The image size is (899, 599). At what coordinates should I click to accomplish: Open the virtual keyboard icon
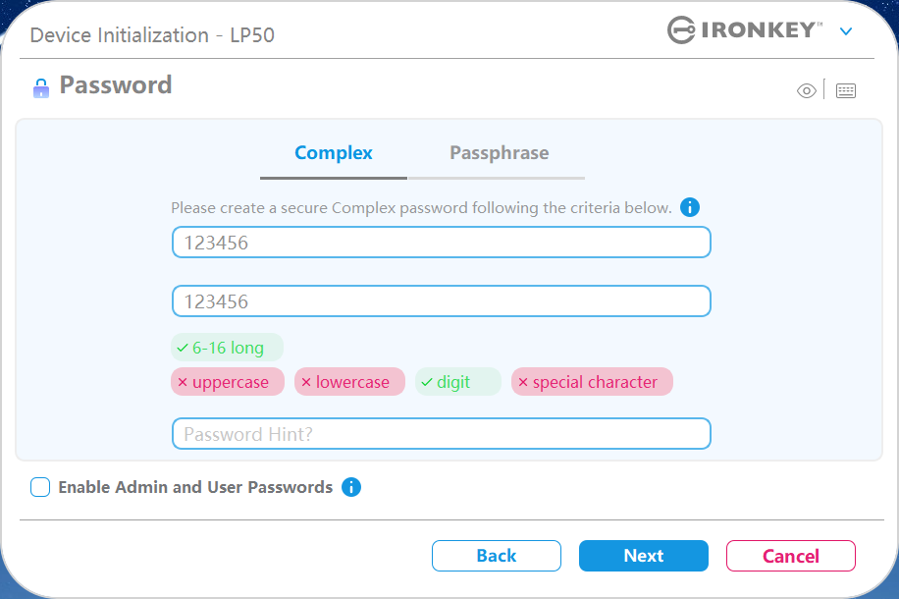point(846,91)
